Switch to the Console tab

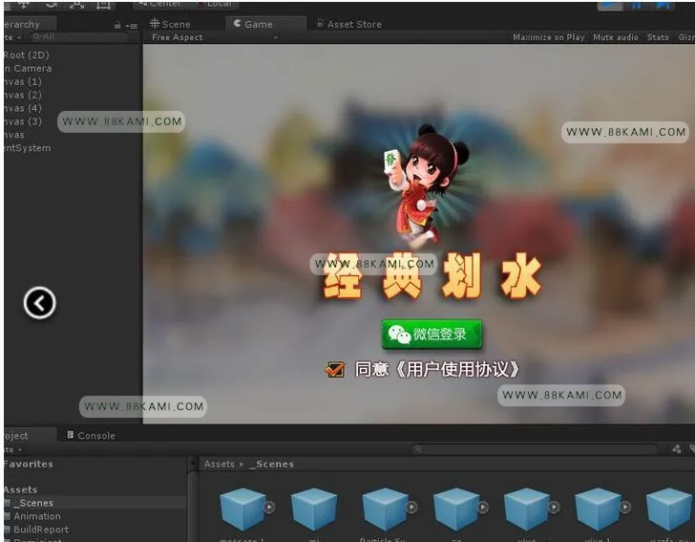pyautogui.click(x=92, y=436)
